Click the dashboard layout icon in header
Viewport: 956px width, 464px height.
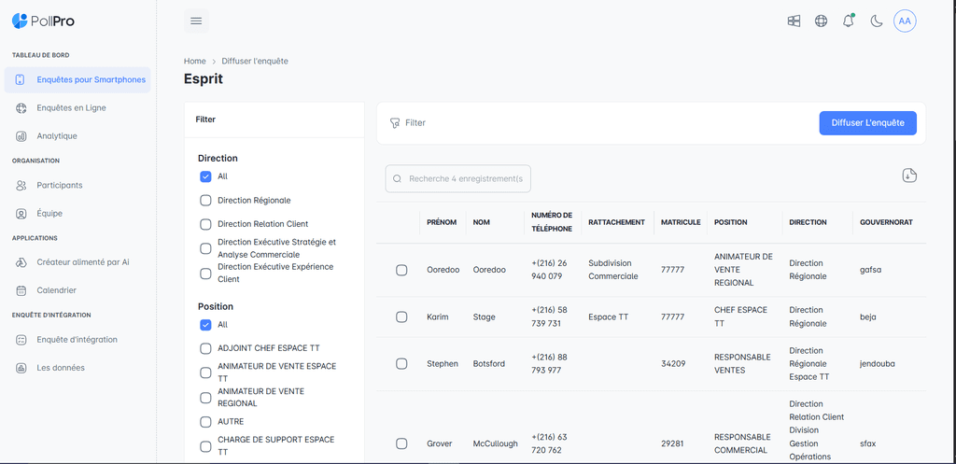pos(794,21)
